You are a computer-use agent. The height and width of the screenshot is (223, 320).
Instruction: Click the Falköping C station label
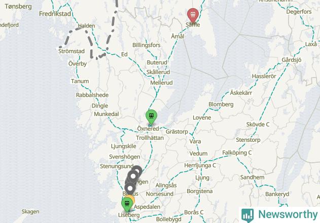237,153
